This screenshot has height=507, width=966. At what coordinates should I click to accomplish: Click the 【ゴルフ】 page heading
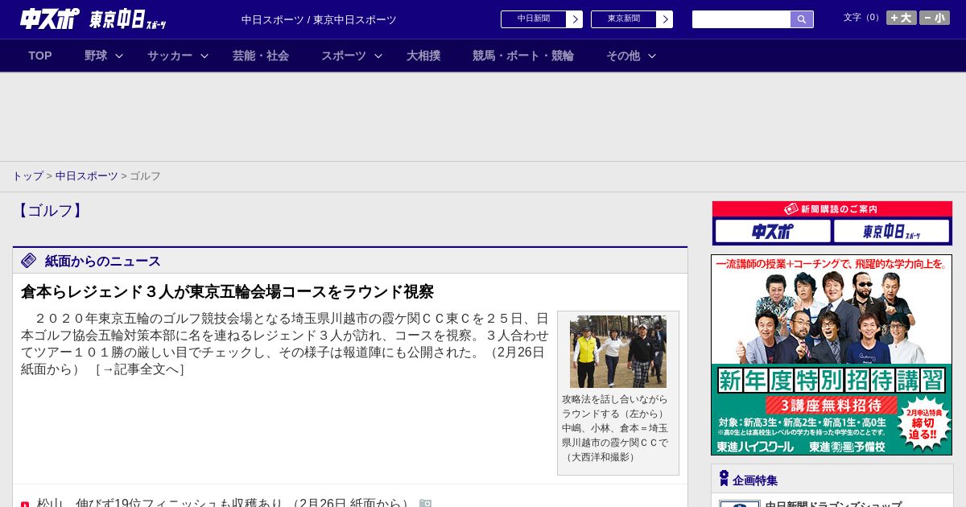pyautogui.click(x=49, y=211)
